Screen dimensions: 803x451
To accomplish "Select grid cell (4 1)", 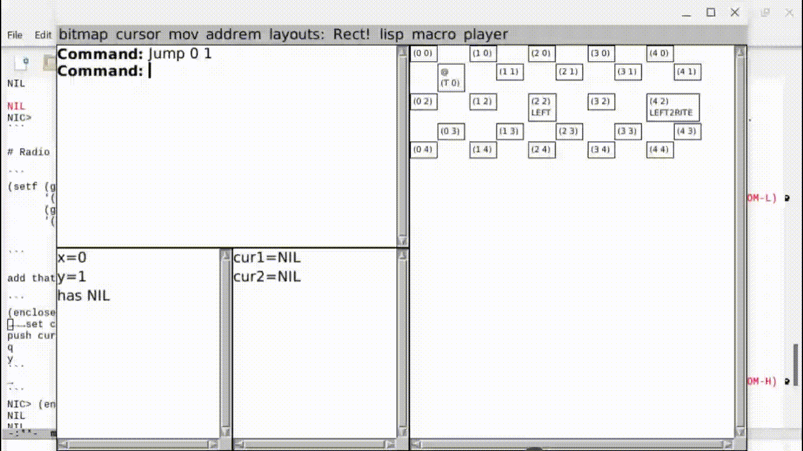I will (687, 72).
